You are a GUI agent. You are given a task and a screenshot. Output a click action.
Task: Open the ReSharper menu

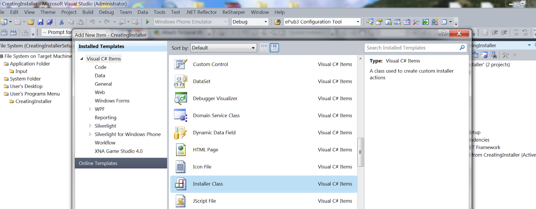233,12
